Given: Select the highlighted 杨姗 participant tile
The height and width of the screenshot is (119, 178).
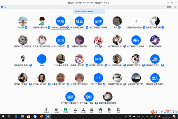Looking at the screenshot, I should tap(61, 22).
